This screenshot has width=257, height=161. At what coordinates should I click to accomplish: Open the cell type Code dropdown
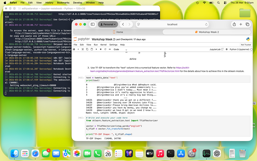(x=119, y=49)
